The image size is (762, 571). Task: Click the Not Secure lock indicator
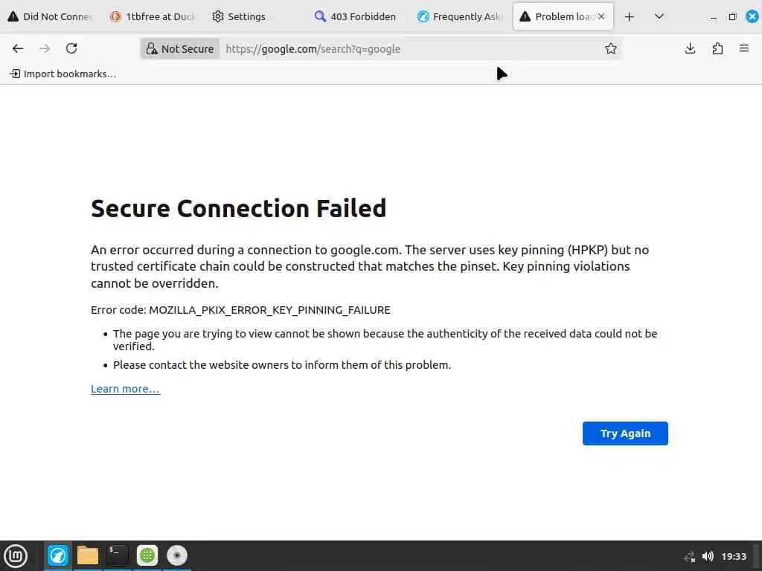181,49
